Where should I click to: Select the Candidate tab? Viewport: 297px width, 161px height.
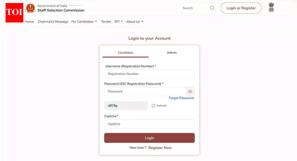(x=125, y=52)
